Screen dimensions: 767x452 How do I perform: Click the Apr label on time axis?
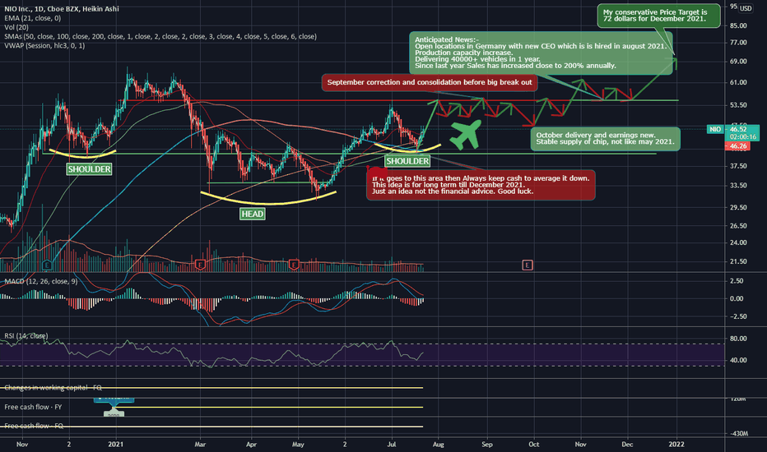[251, 444]
